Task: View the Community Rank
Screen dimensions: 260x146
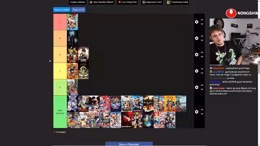Action: click(178, 2)
